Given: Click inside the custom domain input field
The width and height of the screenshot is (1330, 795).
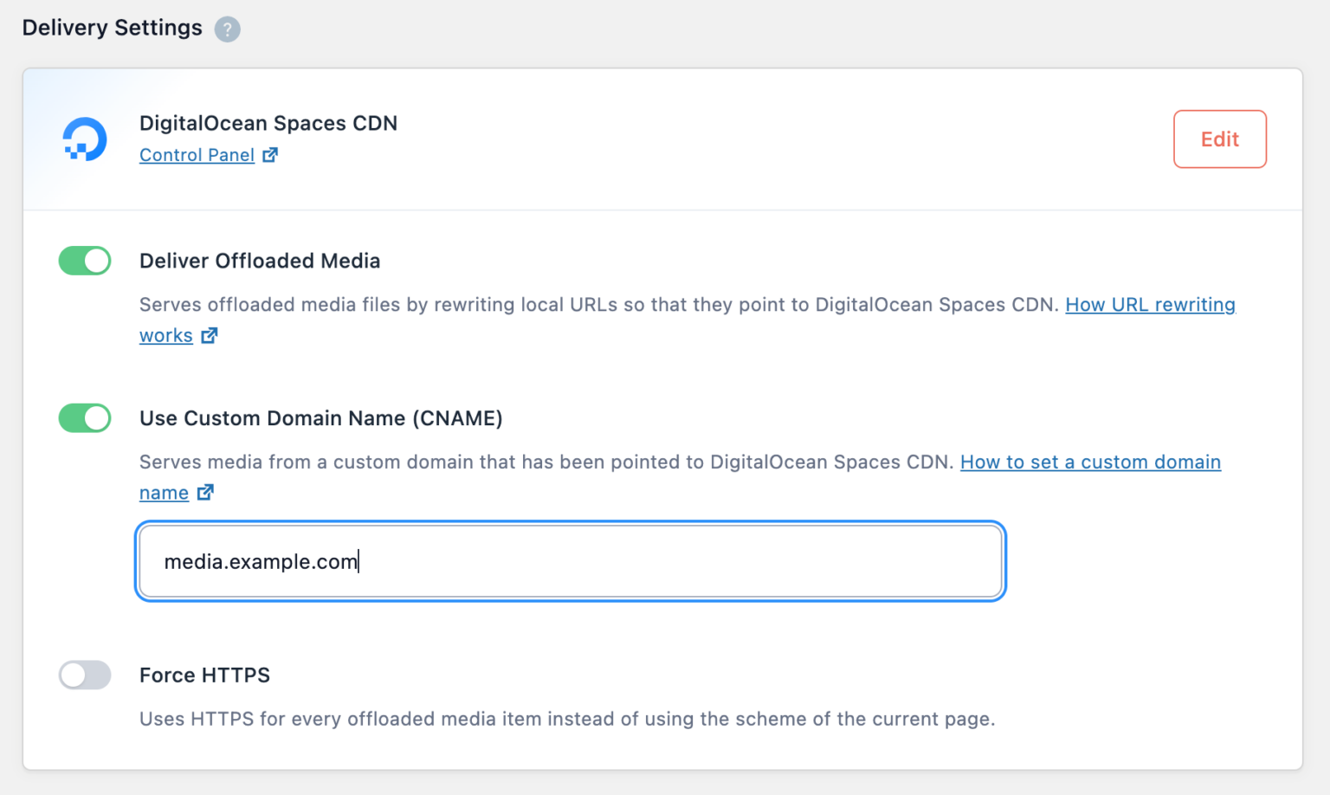Looking at the screenshot, I should (x=570, y=561).
